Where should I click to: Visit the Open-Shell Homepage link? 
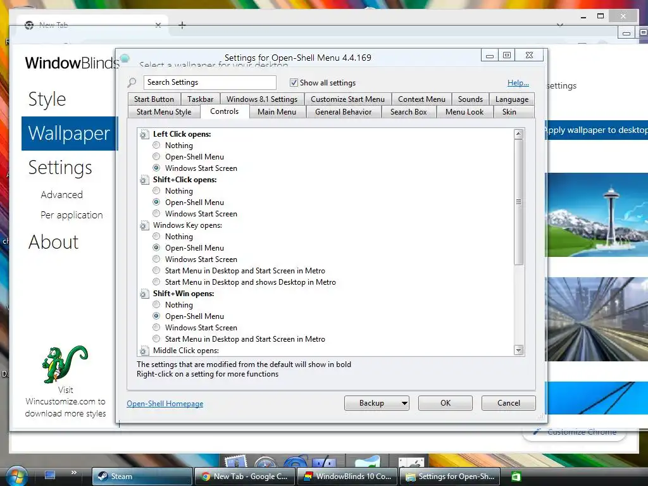tap(165, 404)
